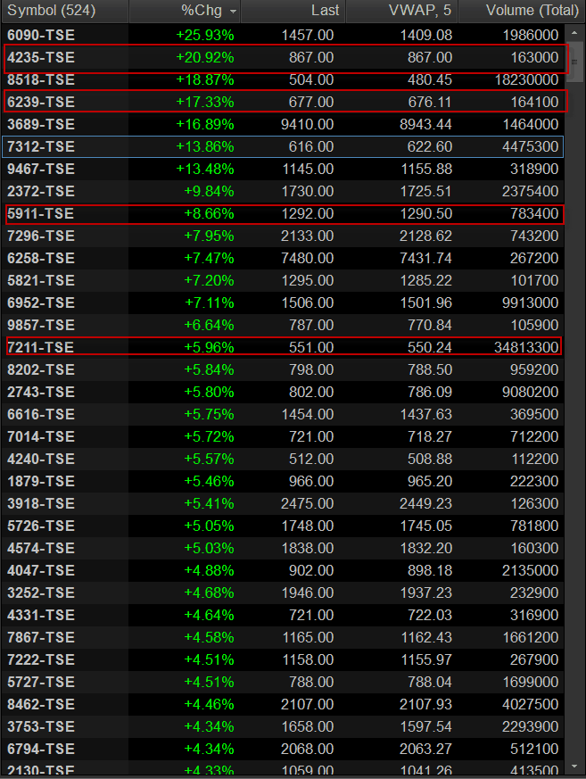This screenshot has width=586, height=779.
Task: Open the red-boxed symbol 6239-TSE
Action: (40, 102)
